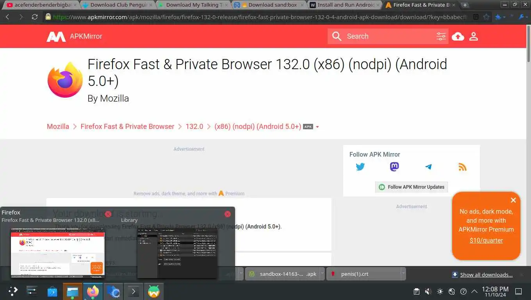
Task: Click the page vertical scrollbar thumb
Action: 529,44
